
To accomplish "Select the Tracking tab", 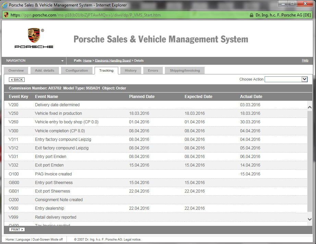I will coord(106,71).
